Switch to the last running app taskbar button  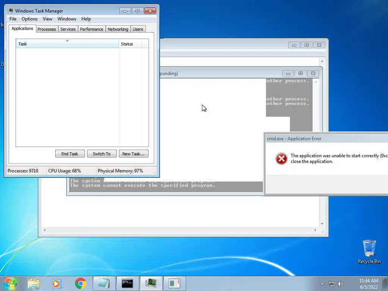pos(174,283)
